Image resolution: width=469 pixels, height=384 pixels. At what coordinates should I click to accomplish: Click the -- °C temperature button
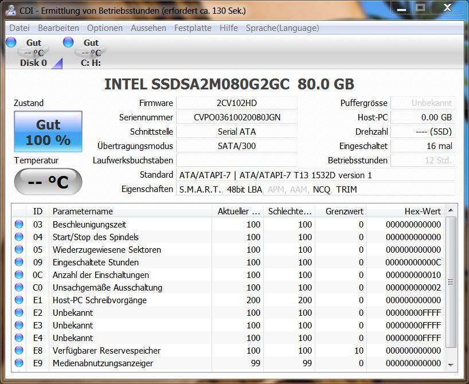click(x=48, y=182)
